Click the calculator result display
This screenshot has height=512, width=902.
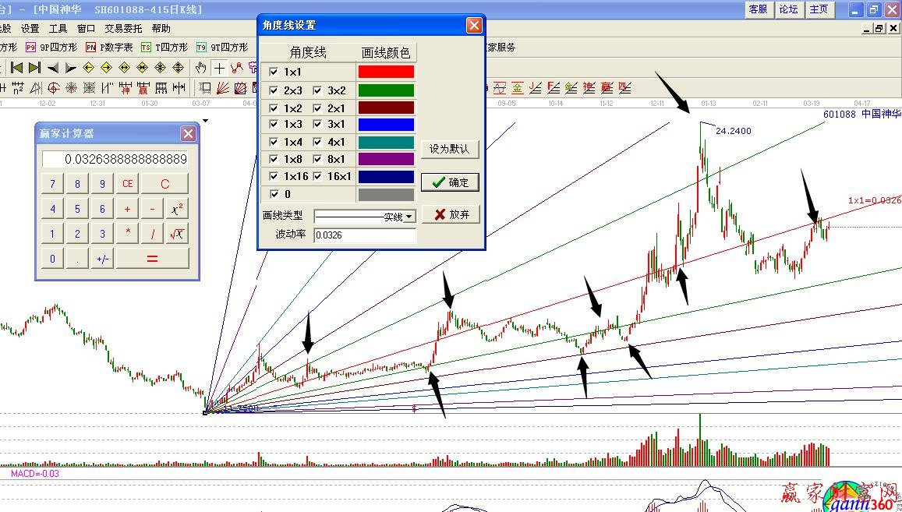(115, 159)
